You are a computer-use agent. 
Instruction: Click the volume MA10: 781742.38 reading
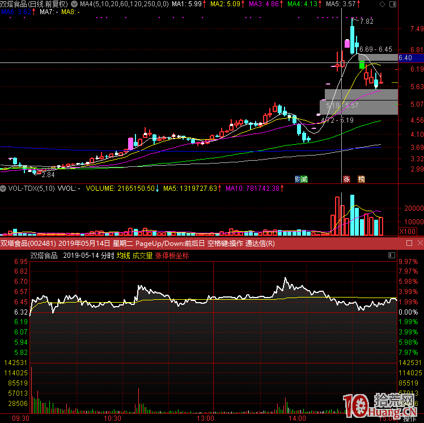252,188
